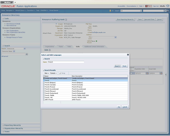Click the Save button

coord(140,19)
